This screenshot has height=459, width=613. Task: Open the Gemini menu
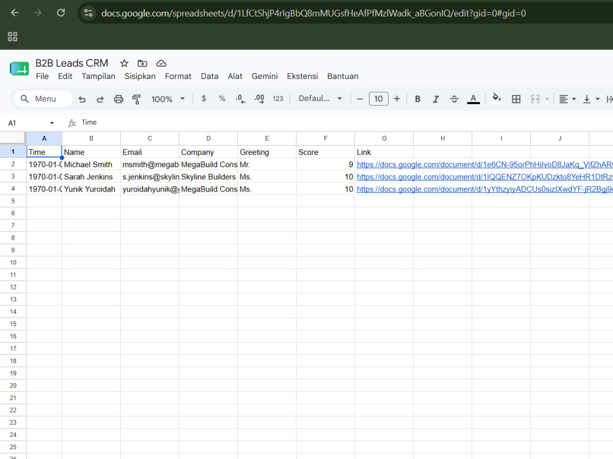[x=265, y=76]
